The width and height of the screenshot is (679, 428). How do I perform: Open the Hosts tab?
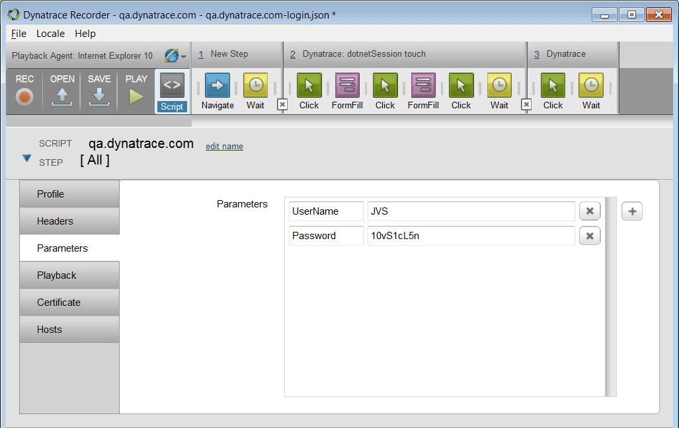[69, 330]
